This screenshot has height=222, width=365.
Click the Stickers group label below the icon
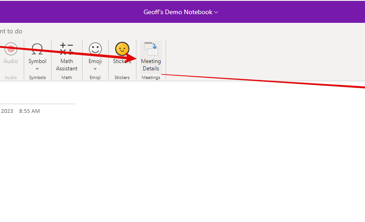click(122, 78)
